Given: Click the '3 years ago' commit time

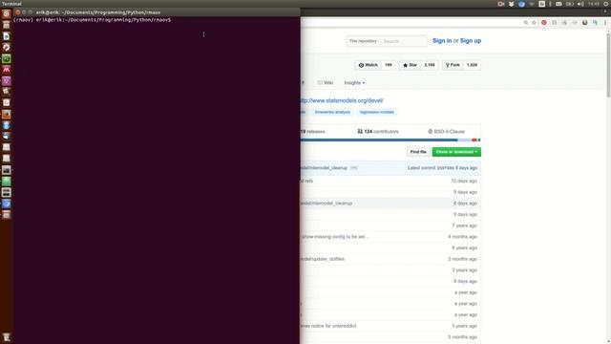Looking at the screenshot, I should (465, 269).
